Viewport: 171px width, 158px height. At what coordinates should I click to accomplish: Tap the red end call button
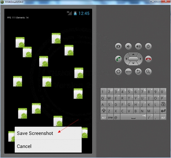tap(148, 59)
